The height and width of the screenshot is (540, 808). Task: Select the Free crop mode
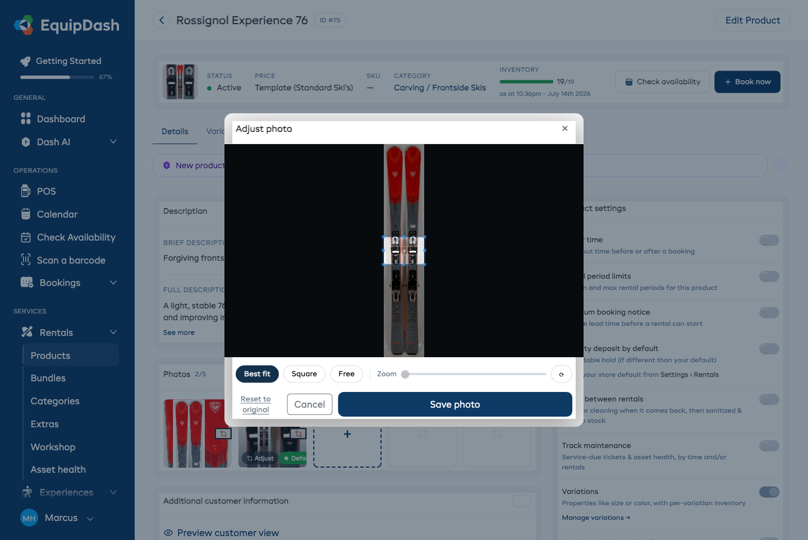[x=347, y=374]
